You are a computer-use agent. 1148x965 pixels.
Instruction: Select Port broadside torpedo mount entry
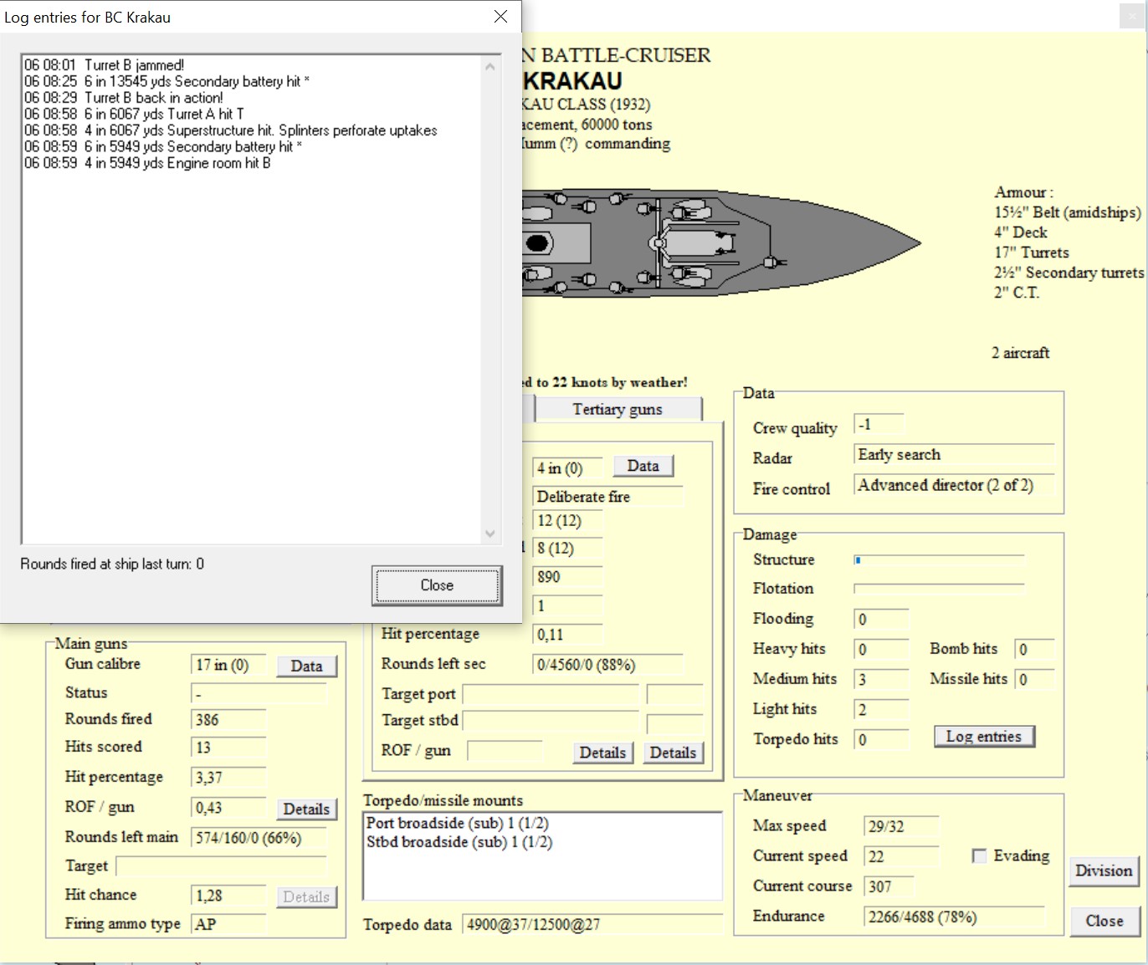click(458, 823)
